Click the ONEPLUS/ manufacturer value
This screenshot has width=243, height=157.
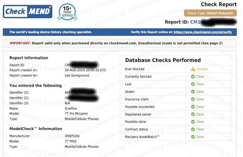click(x=72, y=136)
